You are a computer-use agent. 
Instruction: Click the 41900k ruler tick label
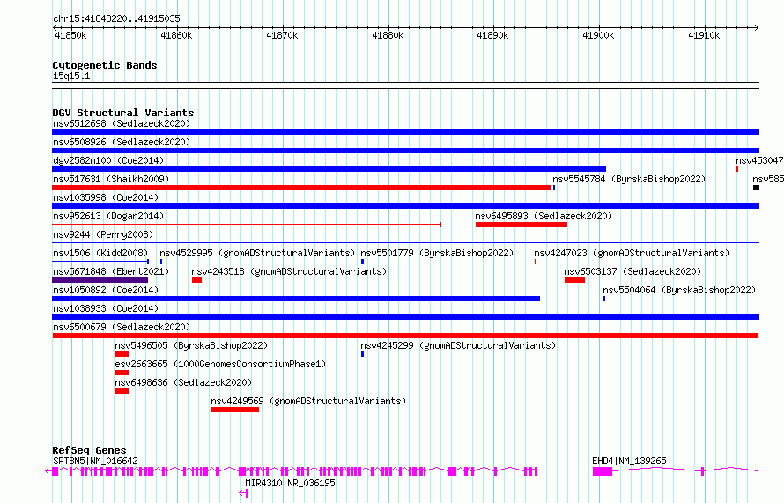(x=598, y=35)
